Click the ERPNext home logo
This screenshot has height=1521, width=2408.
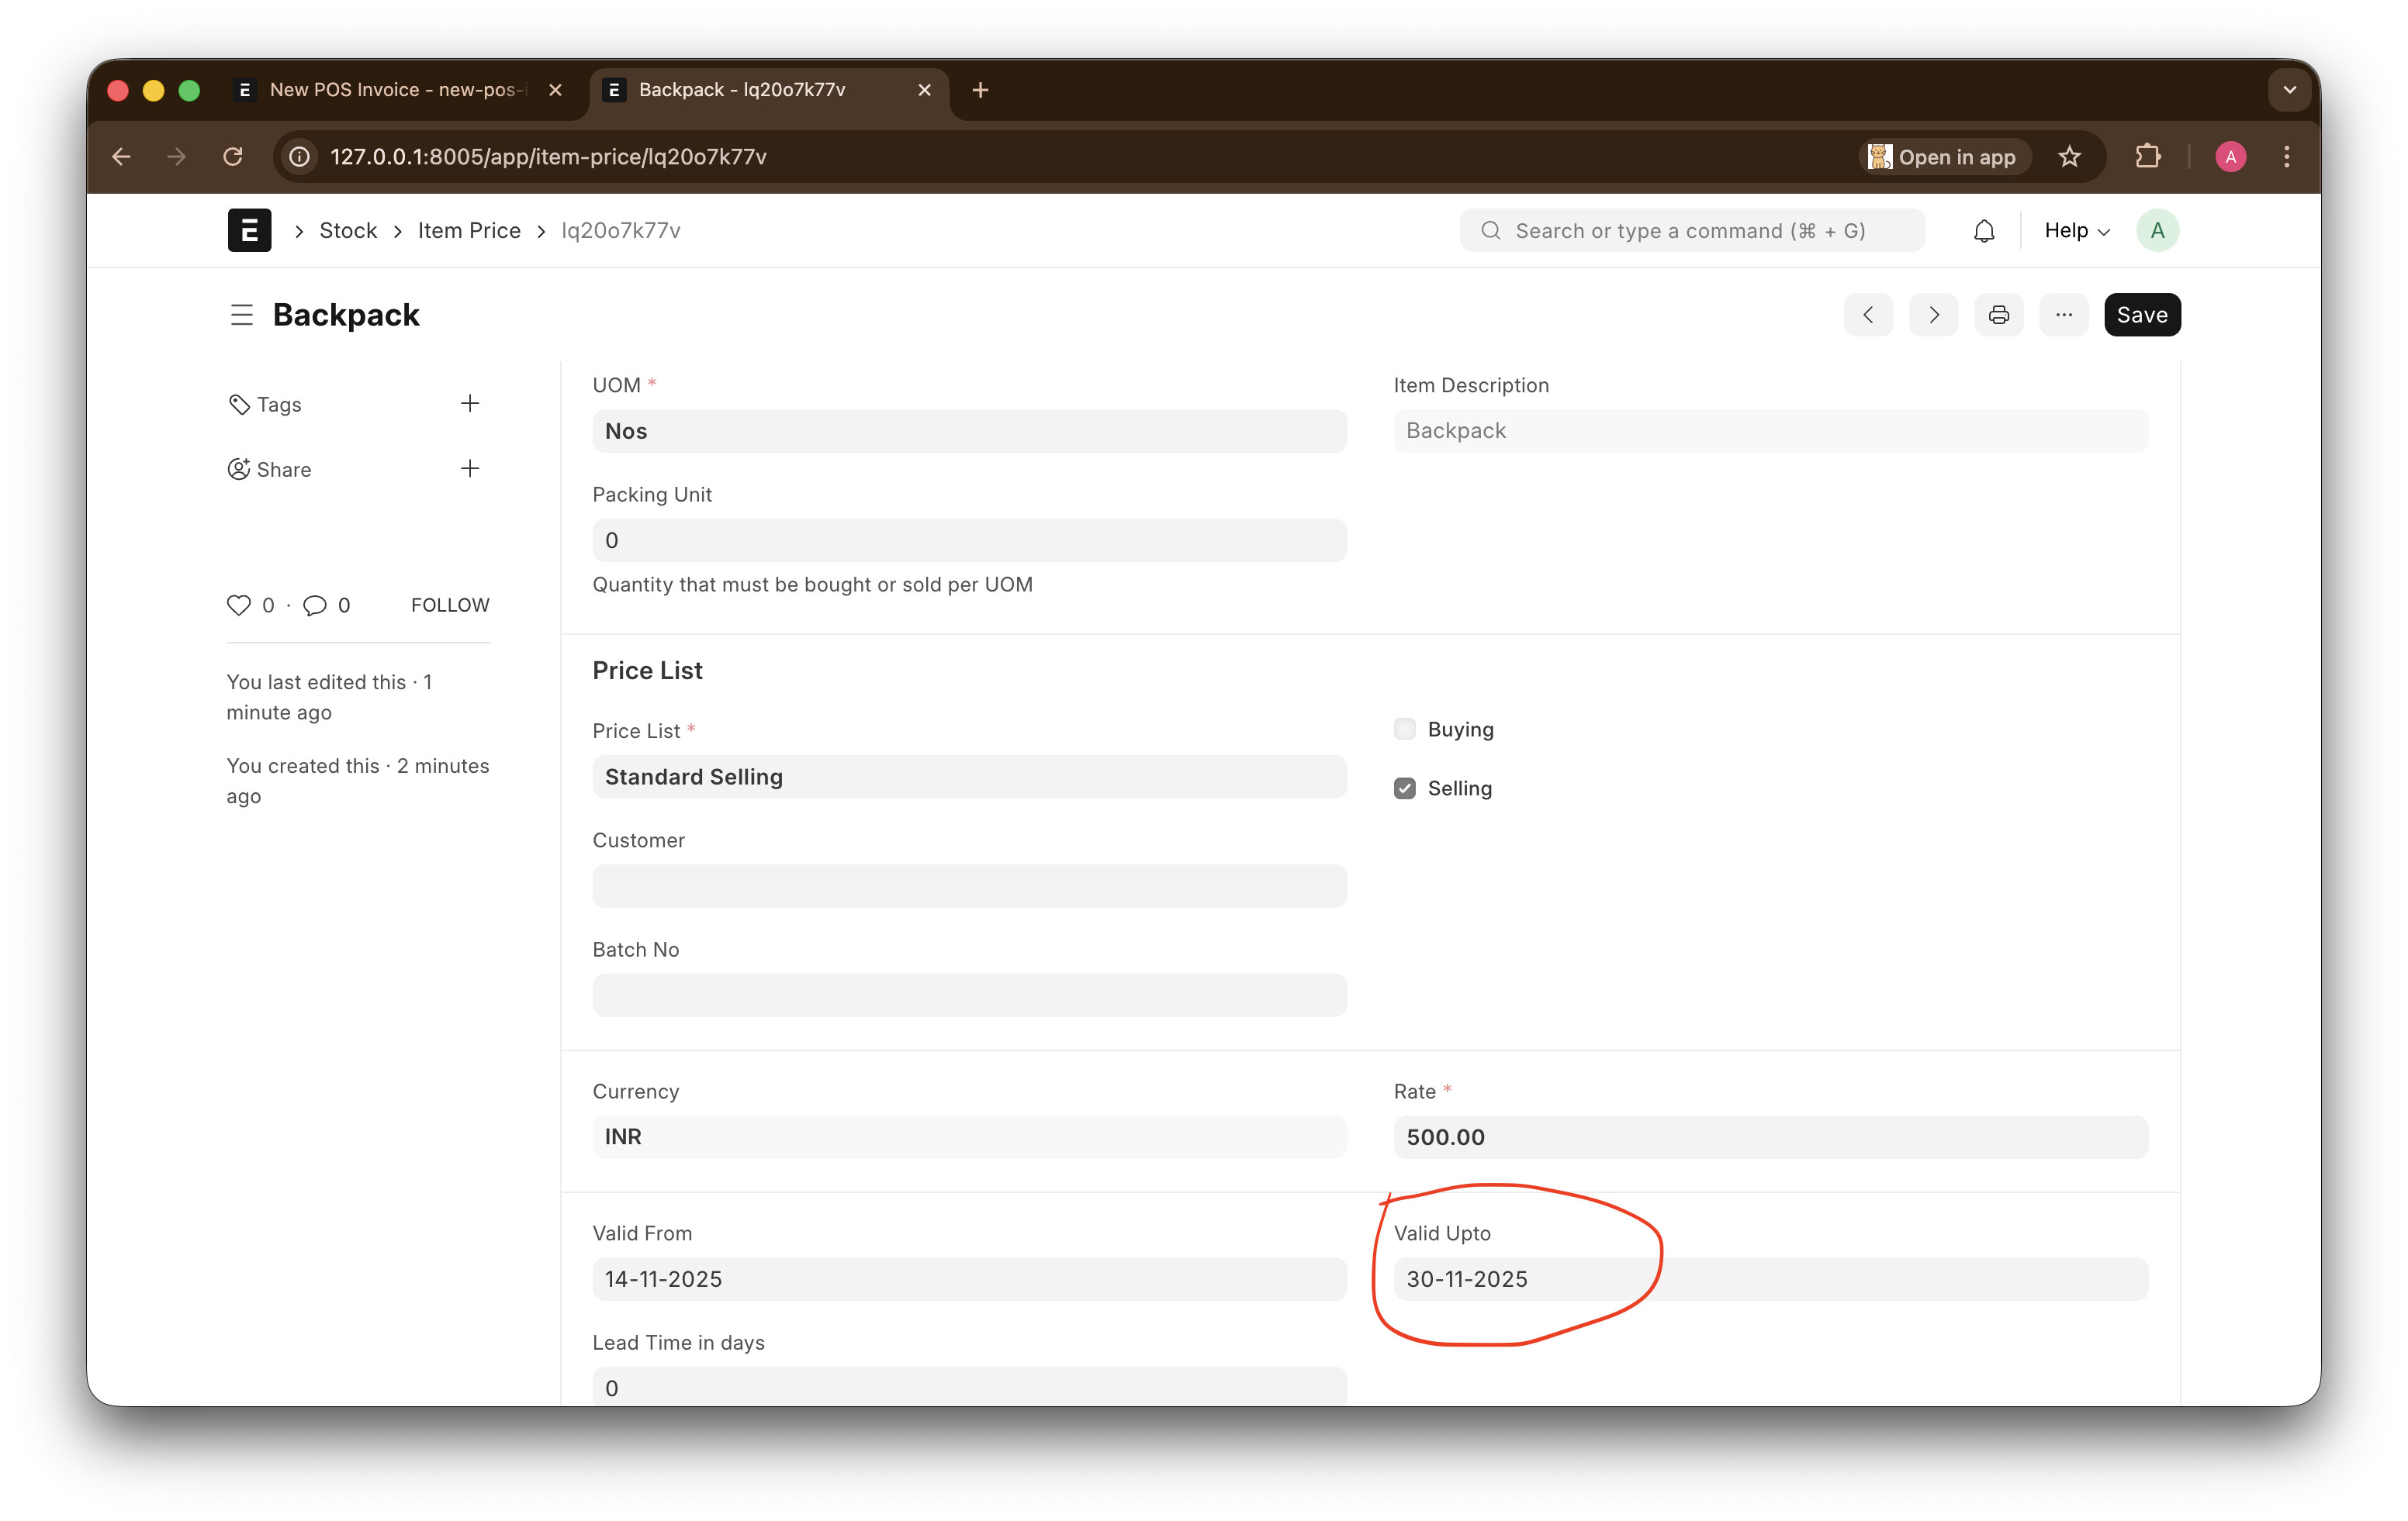(x=249, y=231)
